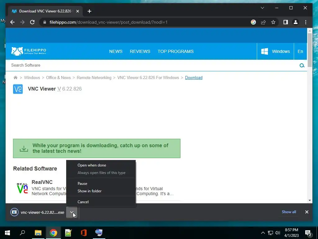The image size is (318, 239).
Task: Click the RealVNC logo thumbnail
Action: pos(22,188)
